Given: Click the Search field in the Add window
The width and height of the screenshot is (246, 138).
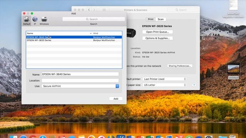Looking at the screenshot, I should [94, 19].
